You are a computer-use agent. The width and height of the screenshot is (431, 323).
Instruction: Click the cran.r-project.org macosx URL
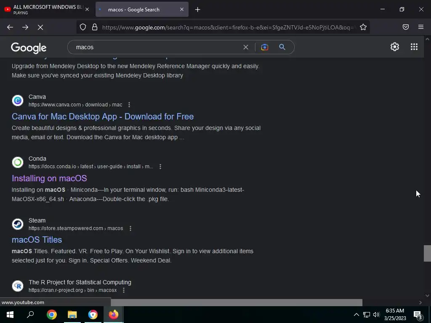point(72,290)
